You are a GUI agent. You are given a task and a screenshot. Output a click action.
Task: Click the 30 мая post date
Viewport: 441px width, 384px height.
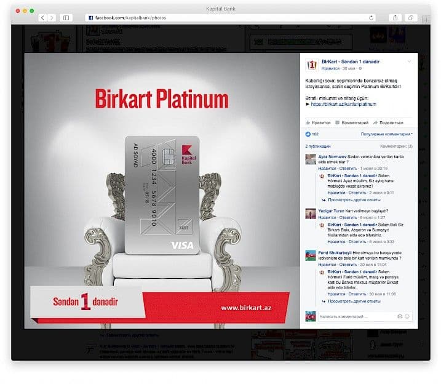tap(349, 68)
